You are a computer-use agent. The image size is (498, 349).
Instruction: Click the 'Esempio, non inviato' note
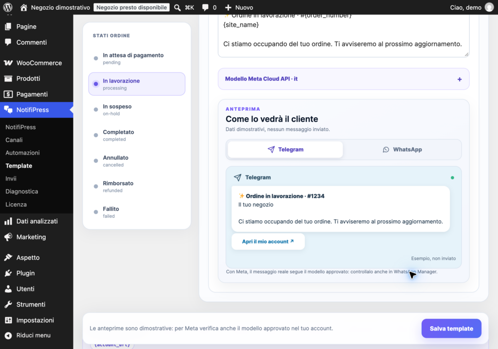point(433,259)
